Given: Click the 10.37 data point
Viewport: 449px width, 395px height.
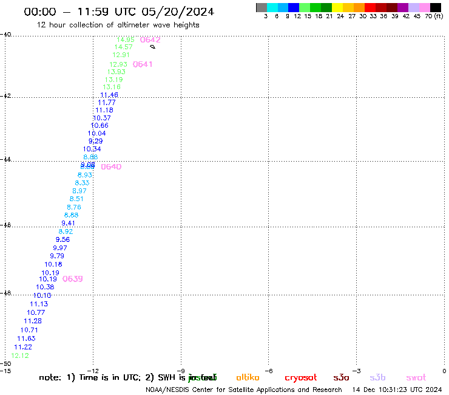Looking at the screenshot, I should tap(102, 118).
